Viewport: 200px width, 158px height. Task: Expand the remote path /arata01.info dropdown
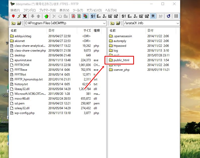[178, 23]
